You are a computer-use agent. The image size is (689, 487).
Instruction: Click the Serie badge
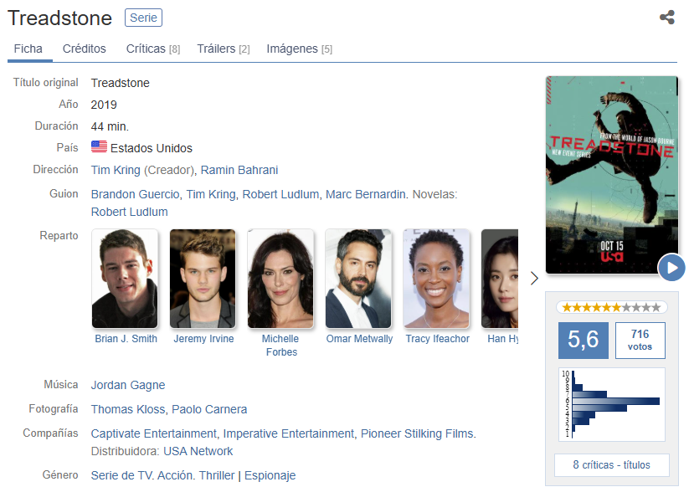(144, 18)
